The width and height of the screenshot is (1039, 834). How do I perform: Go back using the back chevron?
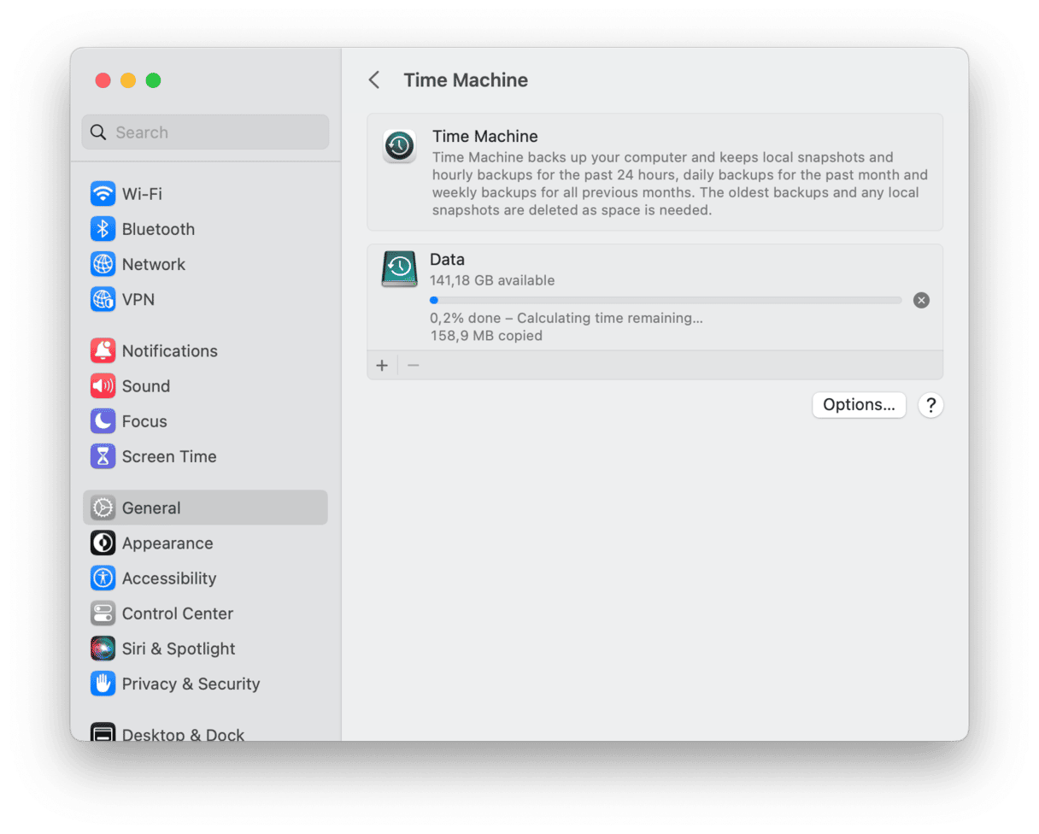pyautogui.click(x=373, y=80)
